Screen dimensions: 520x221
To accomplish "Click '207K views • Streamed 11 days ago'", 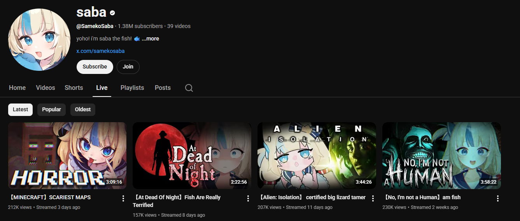I will (295, 207).
